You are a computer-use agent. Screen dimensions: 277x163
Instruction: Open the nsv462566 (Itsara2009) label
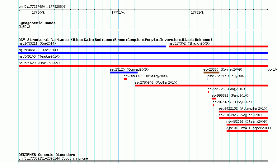click(x=247, y=121)
